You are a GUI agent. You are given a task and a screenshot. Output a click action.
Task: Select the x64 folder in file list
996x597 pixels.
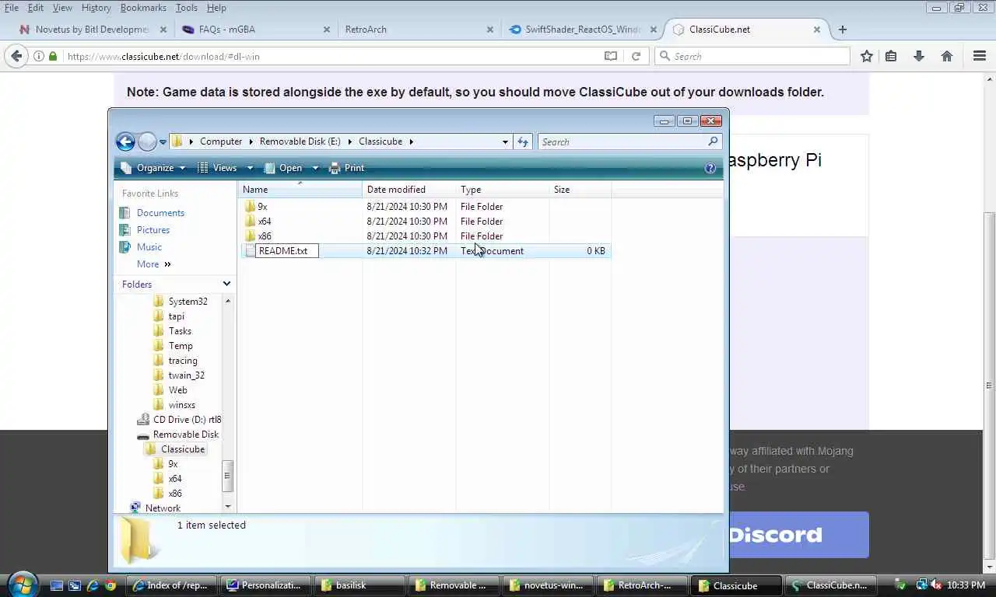(264, 222)
